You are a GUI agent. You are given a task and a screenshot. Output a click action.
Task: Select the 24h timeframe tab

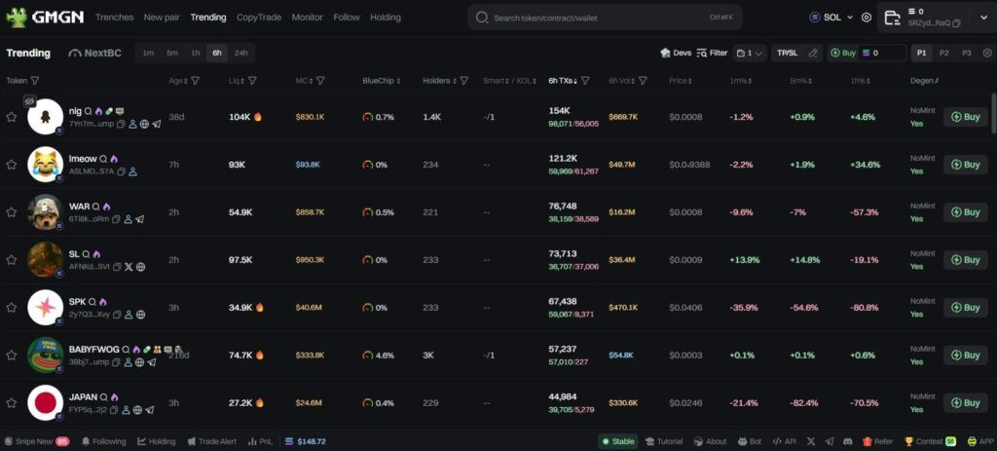241,53
